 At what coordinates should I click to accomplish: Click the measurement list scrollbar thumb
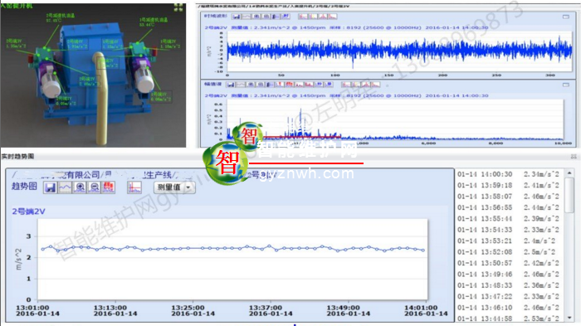[x=569, y=196]
